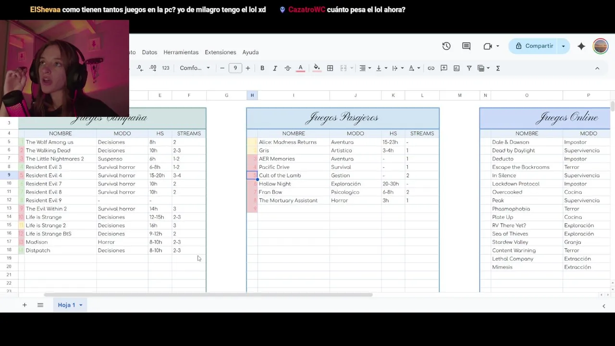This screenshot has width=615, height=346.
Task: Toggle bold formatting
Action: coord(262,68)
